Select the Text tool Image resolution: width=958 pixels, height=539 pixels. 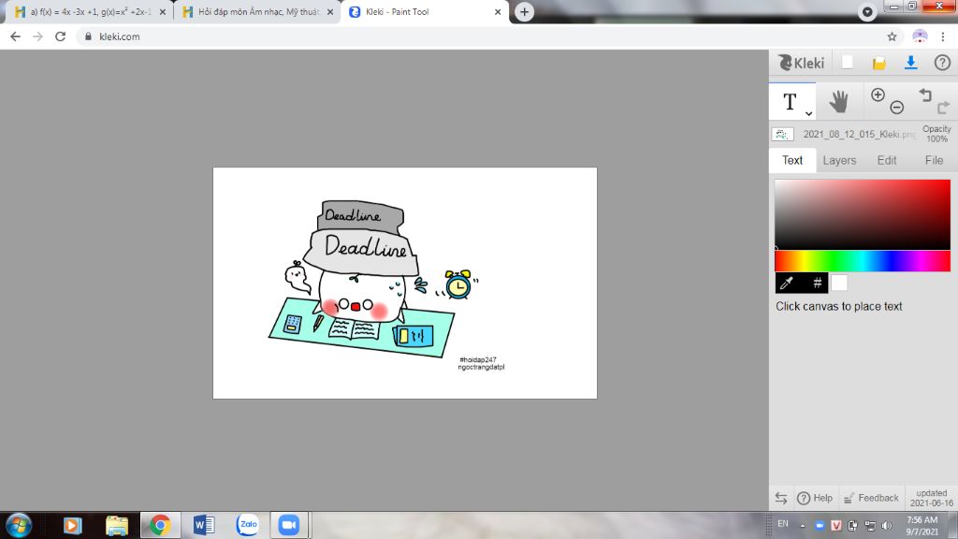[x=790, y=101]
